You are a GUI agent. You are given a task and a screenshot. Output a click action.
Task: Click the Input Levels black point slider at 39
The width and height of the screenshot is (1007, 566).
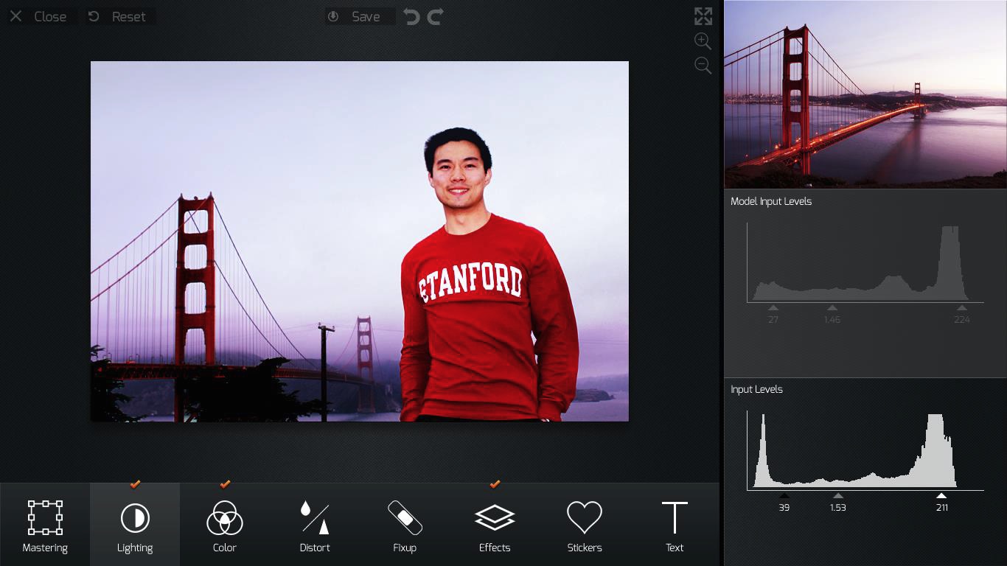(x=784, y=496)
